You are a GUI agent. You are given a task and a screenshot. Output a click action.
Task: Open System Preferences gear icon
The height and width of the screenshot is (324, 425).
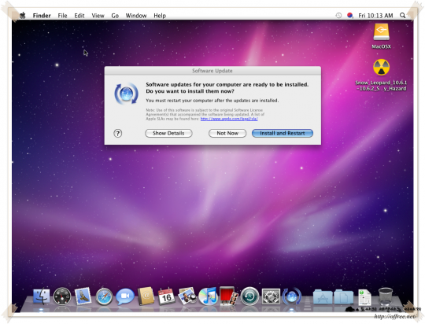pyautogui.click(x=271, y=296)
